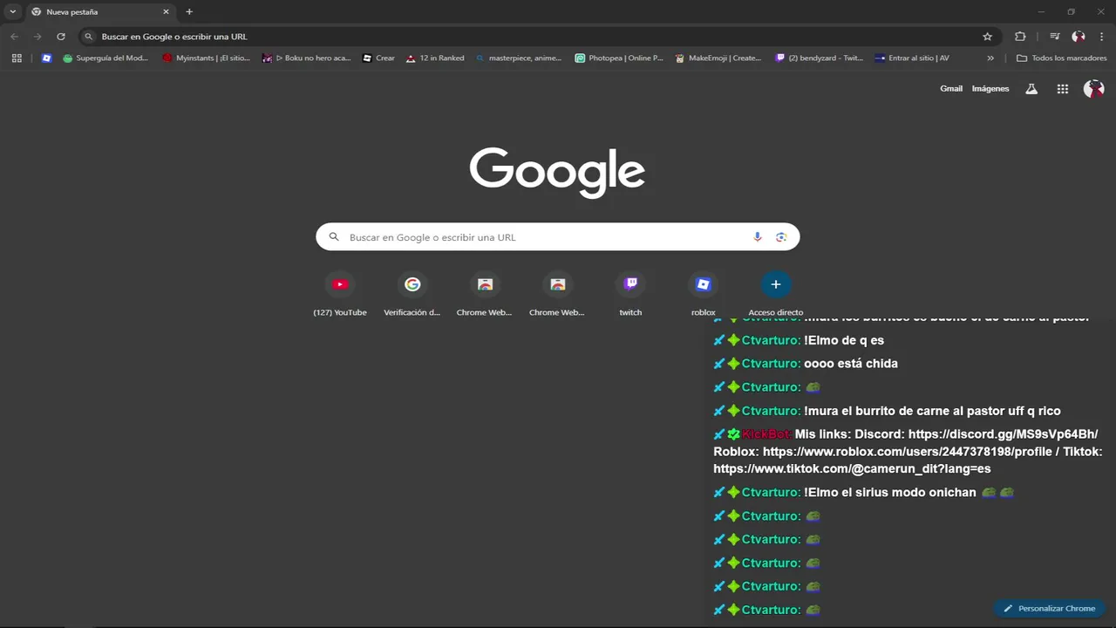Screen dimensions: 1116x628
Task: Open Imágenes link
Action: (990, 89)
